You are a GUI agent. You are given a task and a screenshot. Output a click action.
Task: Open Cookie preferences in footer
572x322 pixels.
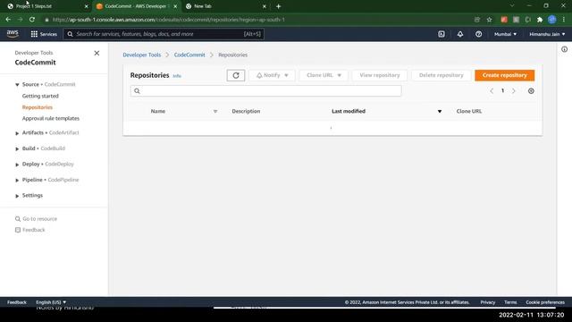pyautogui.click(x=545, y=302)
